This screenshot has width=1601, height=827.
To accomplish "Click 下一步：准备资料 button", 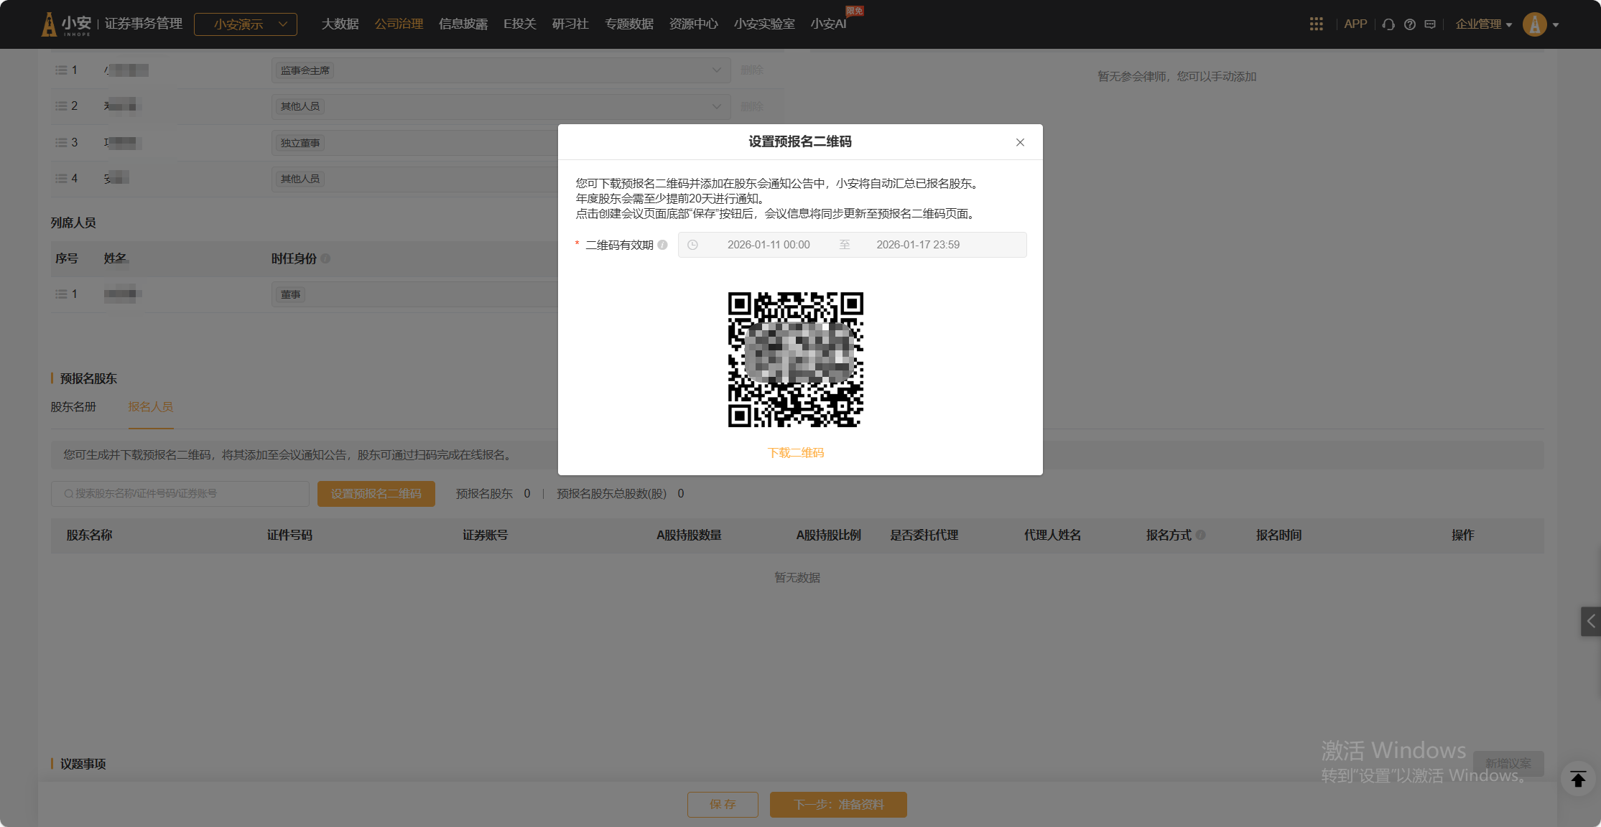I will point(838,804).
